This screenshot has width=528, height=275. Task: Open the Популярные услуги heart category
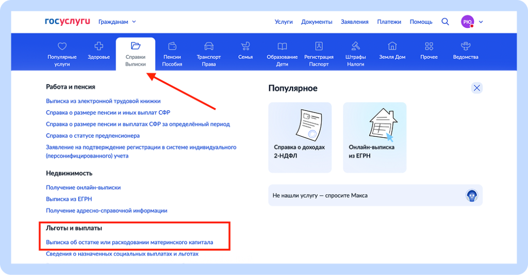(x=62, y=54)
